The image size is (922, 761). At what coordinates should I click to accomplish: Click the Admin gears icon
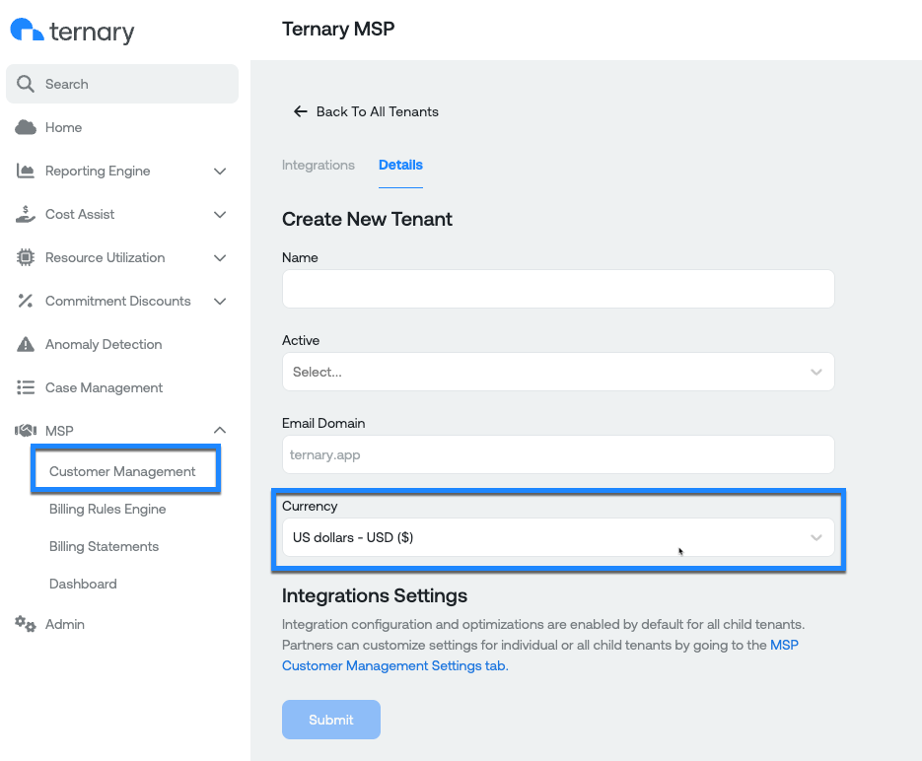pyautogui.click(x=26, y=624)
